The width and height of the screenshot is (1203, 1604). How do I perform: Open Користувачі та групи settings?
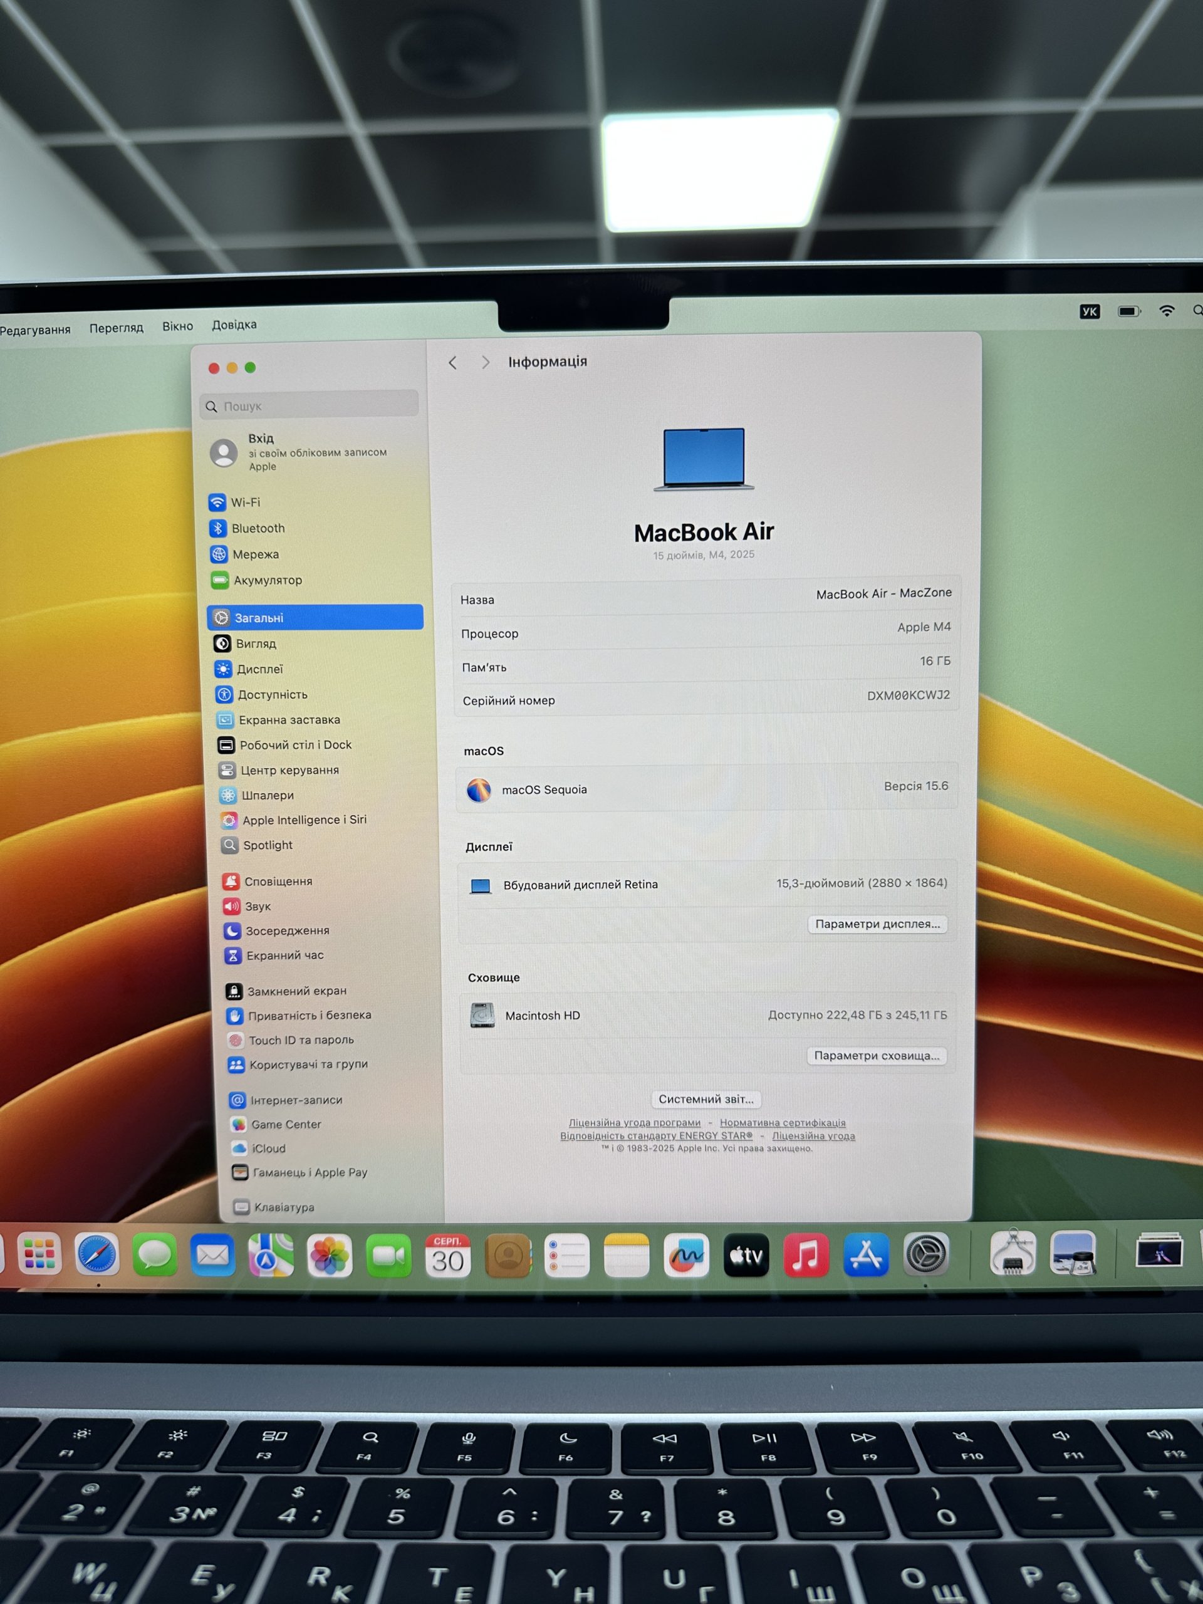[x=299, y=1065]
